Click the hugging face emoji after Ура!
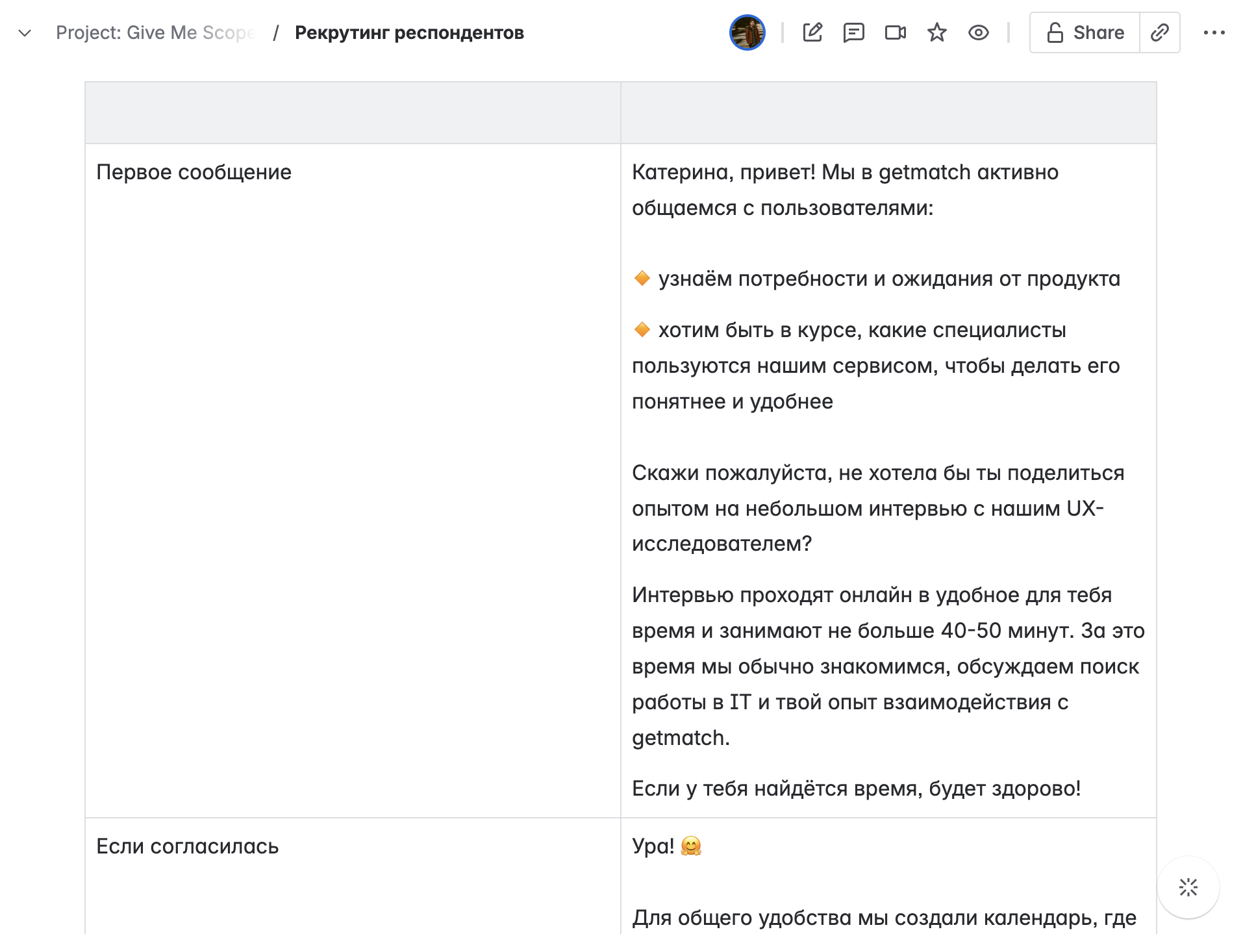 691,846
